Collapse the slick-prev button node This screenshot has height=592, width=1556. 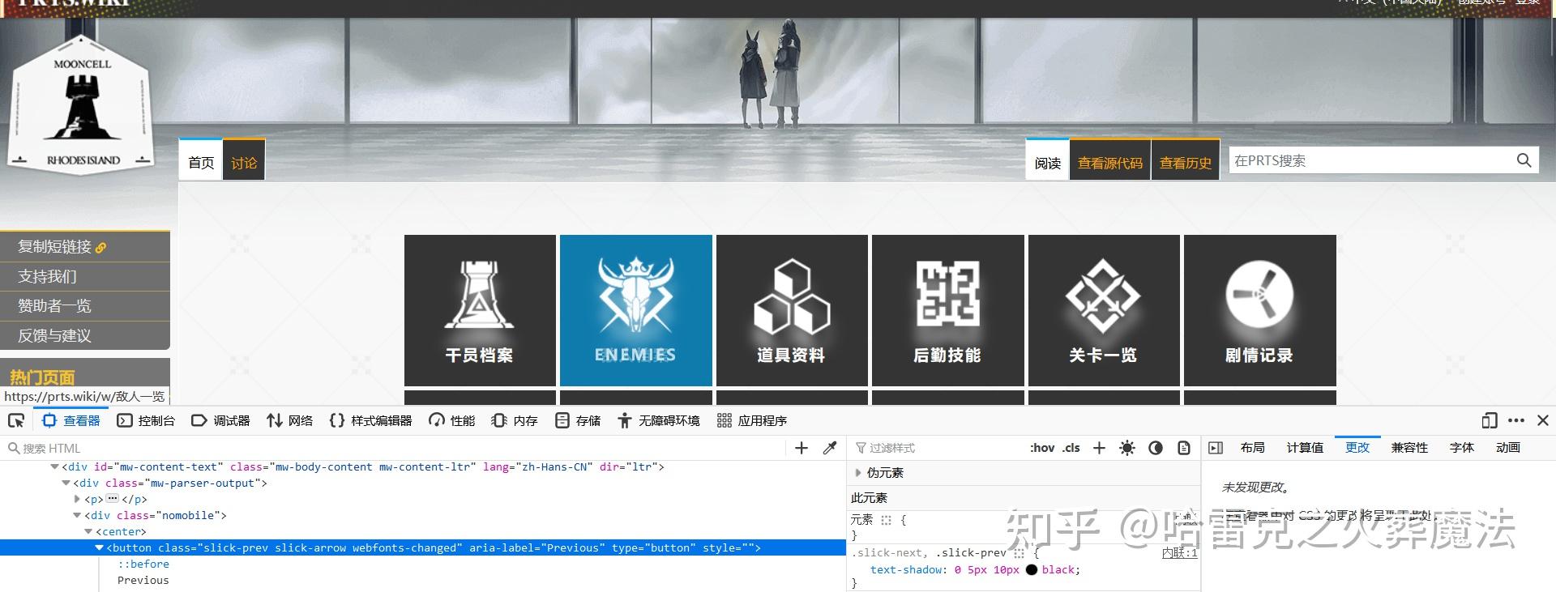100,548
